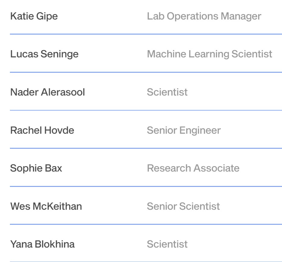
Task: Click the separator line under Rachel Hovde
Action: coord(146,148)
